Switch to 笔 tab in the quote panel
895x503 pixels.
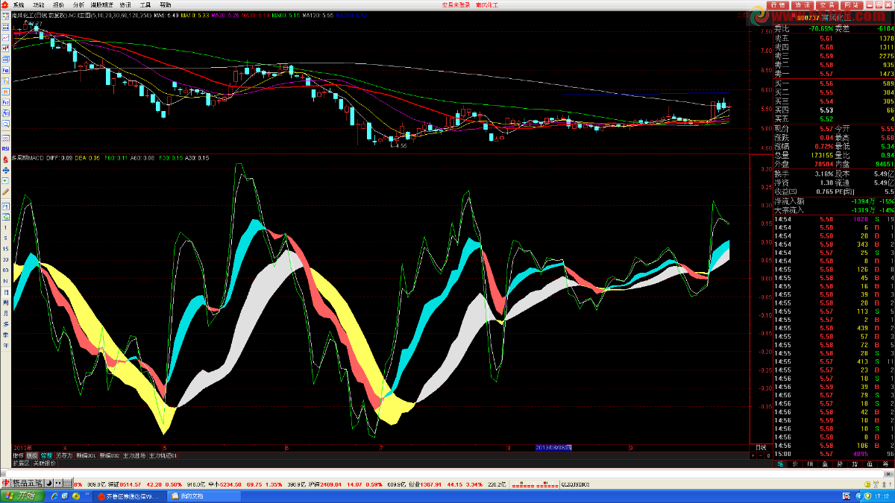pos(780,464)
